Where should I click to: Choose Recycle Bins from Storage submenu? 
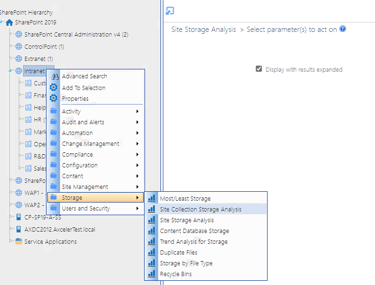(206, 274)
